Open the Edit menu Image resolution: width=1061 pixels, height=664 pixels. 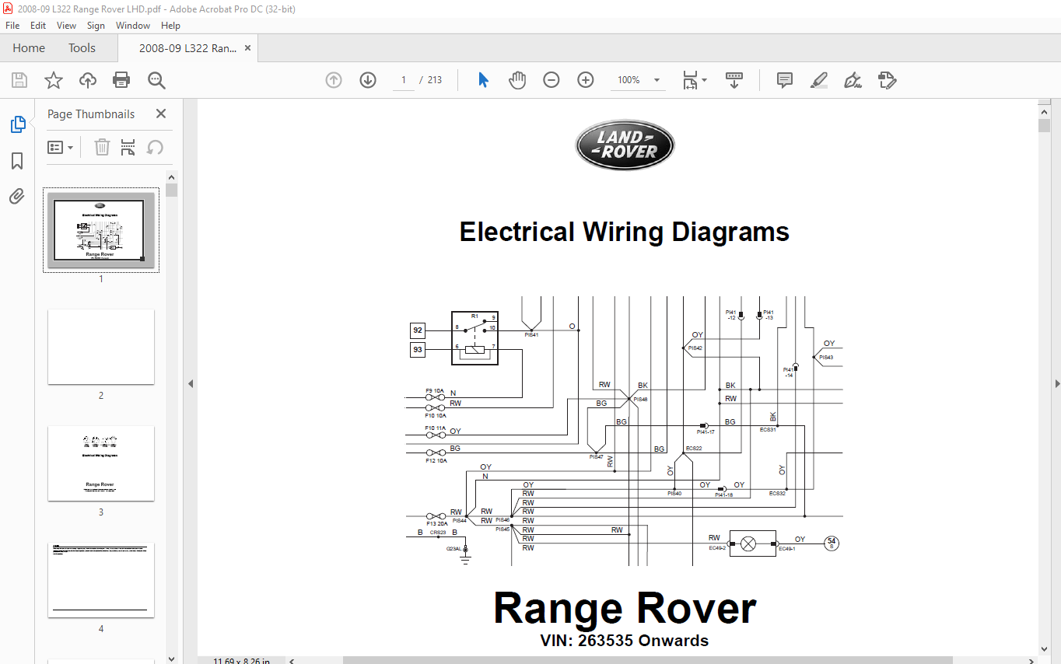coord(38,26)
